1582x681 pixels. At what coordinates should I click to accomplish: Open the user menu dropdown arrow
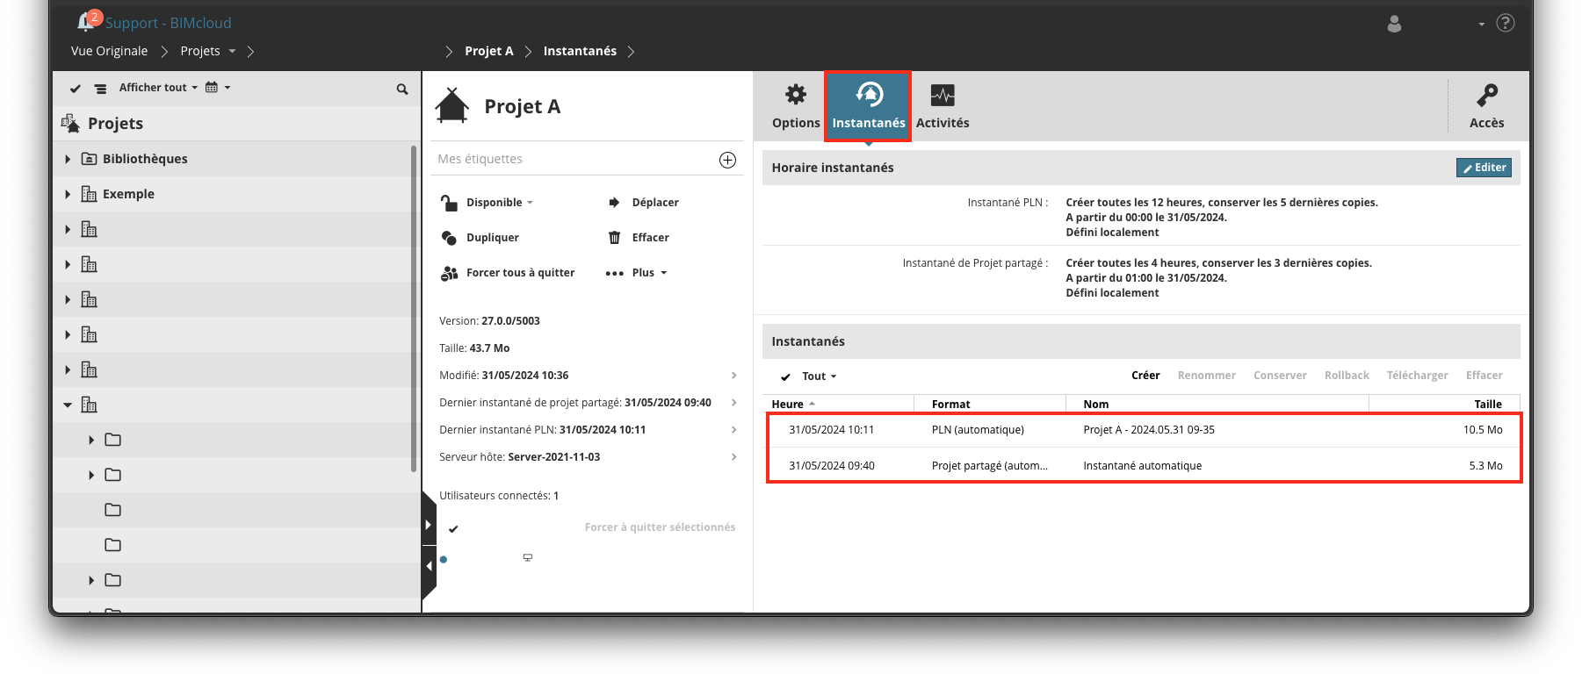point(1481,24)
